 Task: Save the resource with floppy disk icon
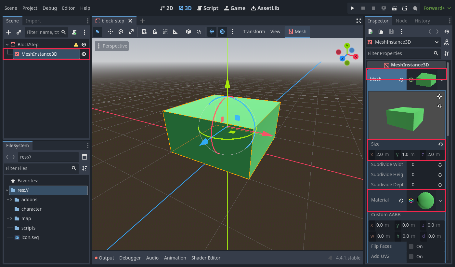click(391, 32)
